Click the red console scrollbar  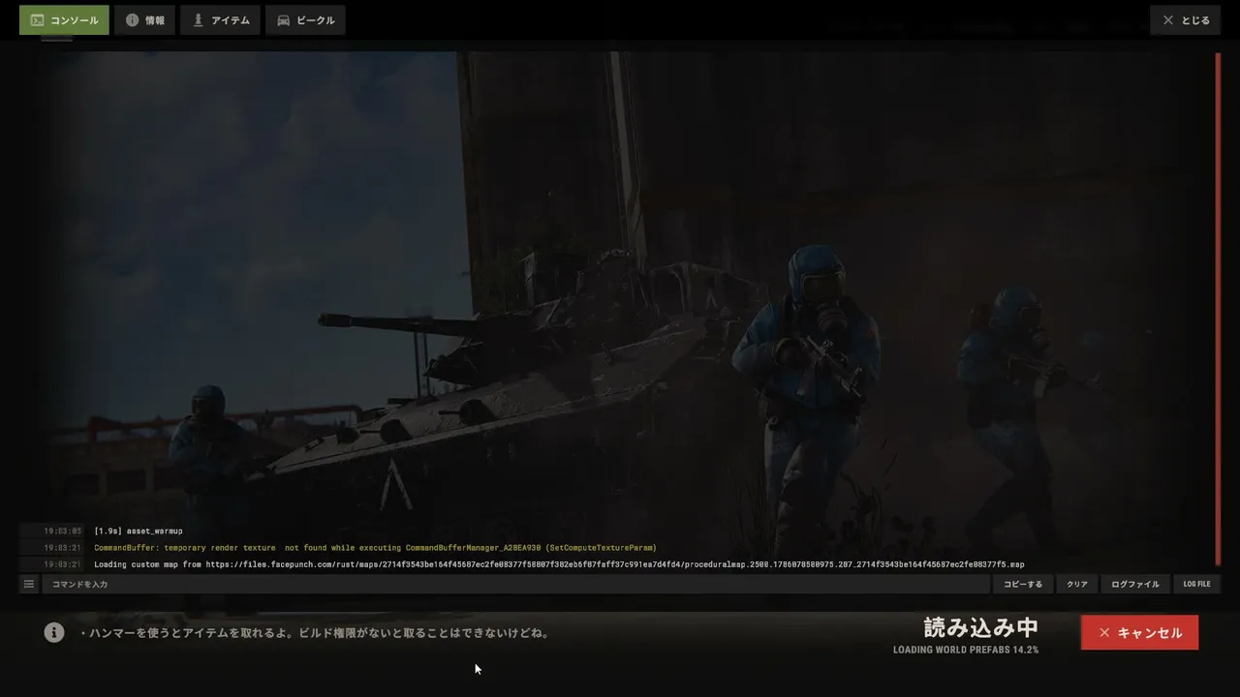coord(1218,308)
